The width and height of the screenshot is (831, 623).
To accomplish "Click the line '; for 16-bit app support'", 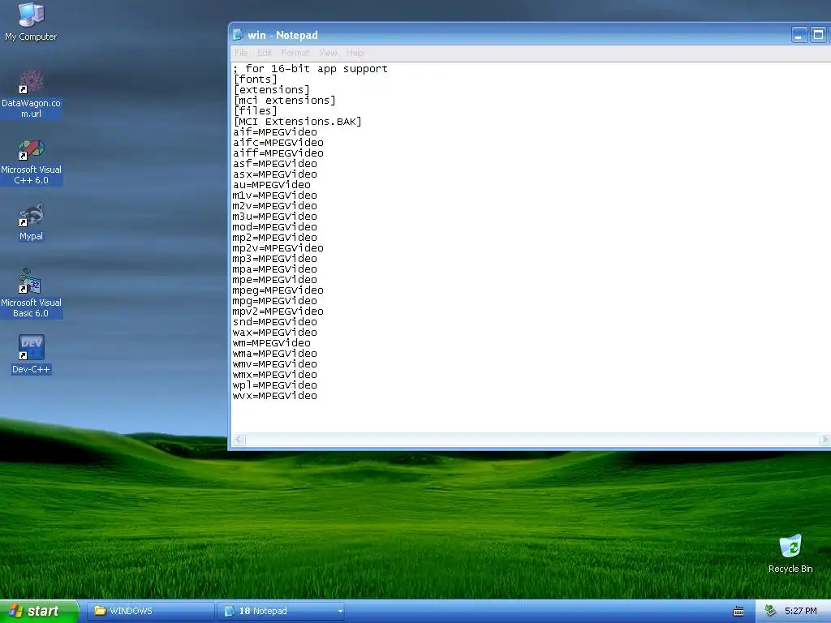I will (x=310, y=69).
